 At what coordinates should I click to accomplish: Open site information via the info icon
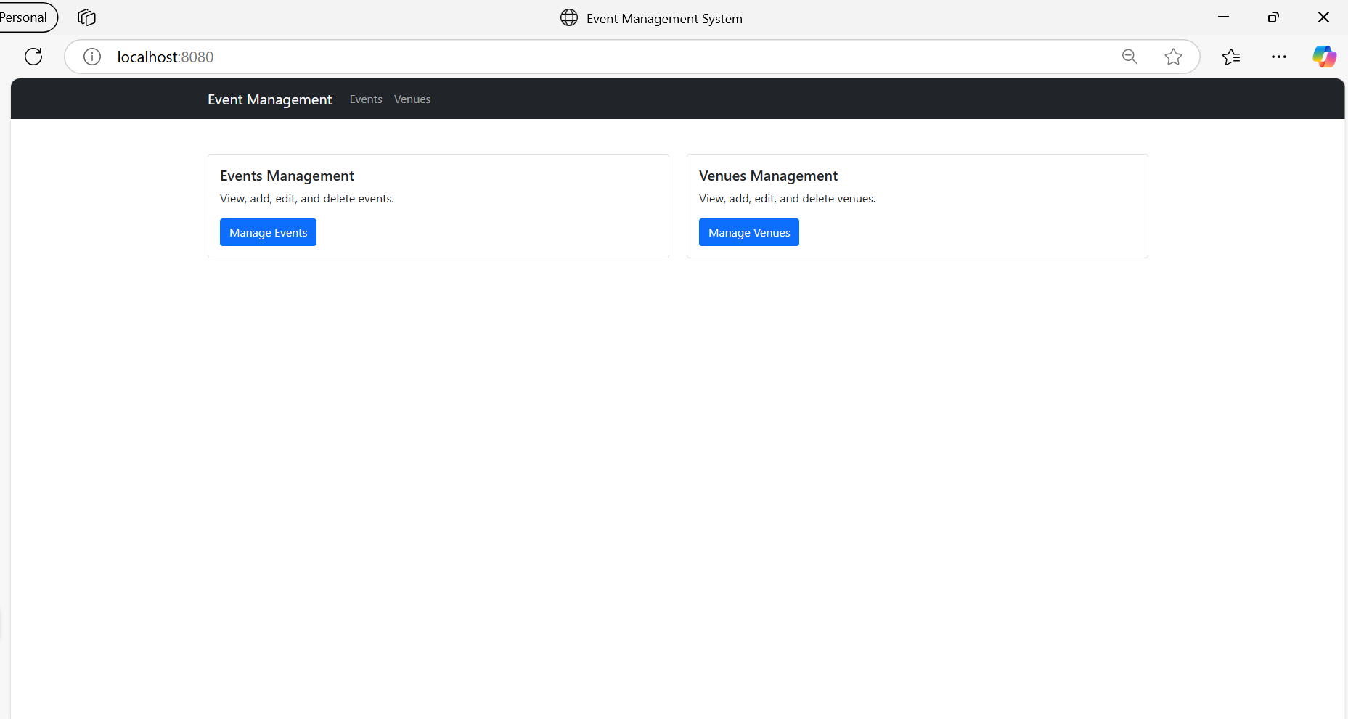point(91,56)
